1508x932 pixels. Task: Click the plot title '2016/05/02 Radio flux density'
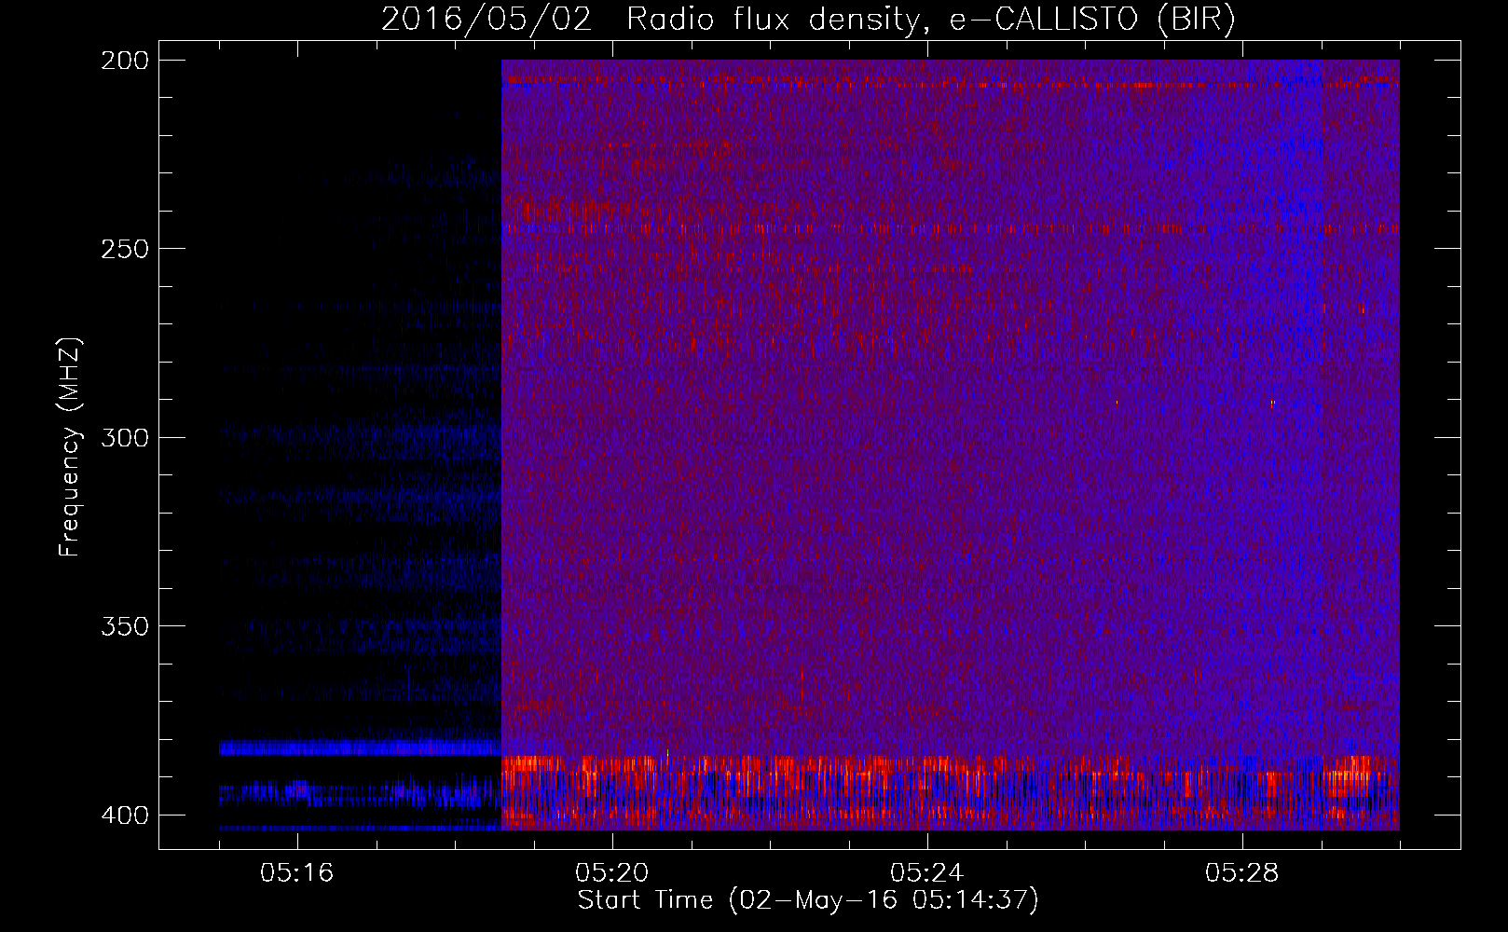pos(808,20)
